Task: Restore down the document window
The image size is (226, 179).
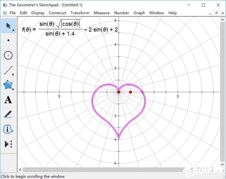Action: click(216, 13)
